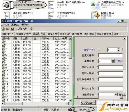This screenshot has height=112, width=129.
Task: Click the 收款人名称 input field
Action: 111,88
